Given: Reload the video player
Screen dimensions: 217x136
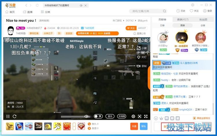Looking at the screenshot, I should click(14, 116).
